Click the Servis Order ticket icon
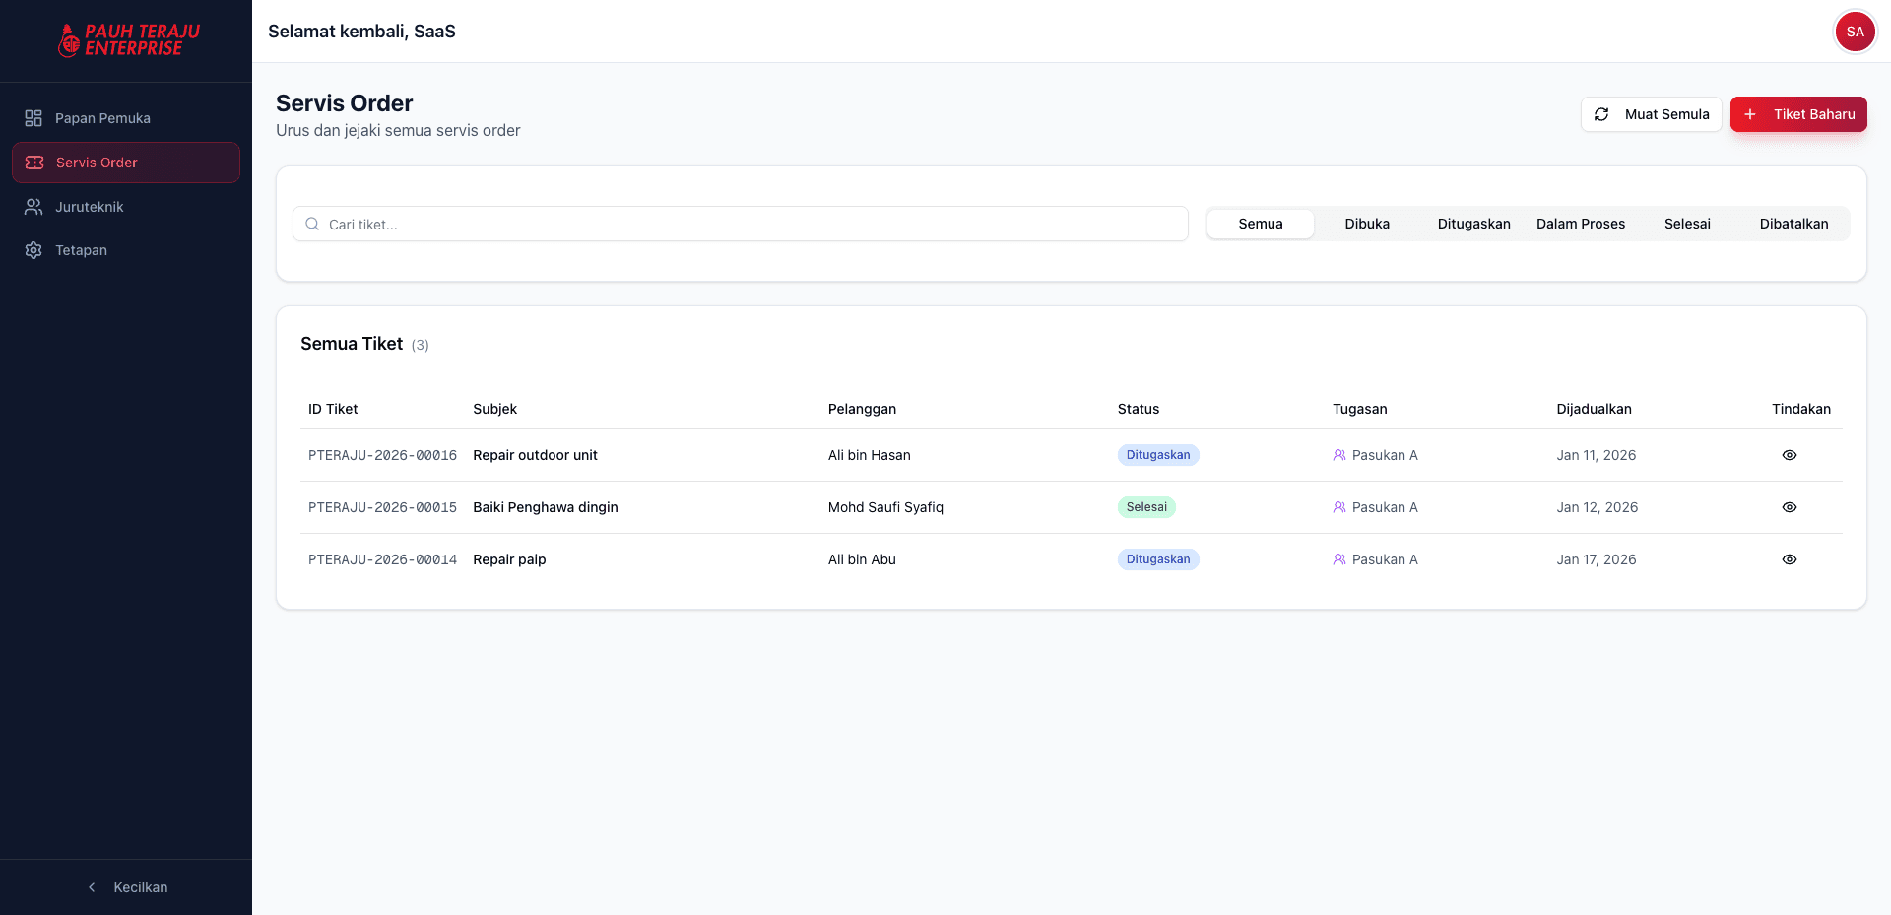Screen dimensions: 1891x915 coord(34,163)
